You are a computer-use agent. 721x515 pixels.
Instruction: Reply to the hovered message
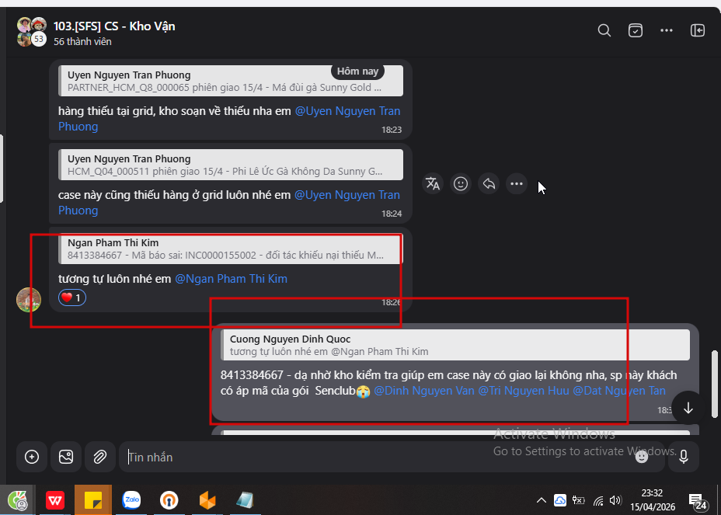click(x=489, y=184)
